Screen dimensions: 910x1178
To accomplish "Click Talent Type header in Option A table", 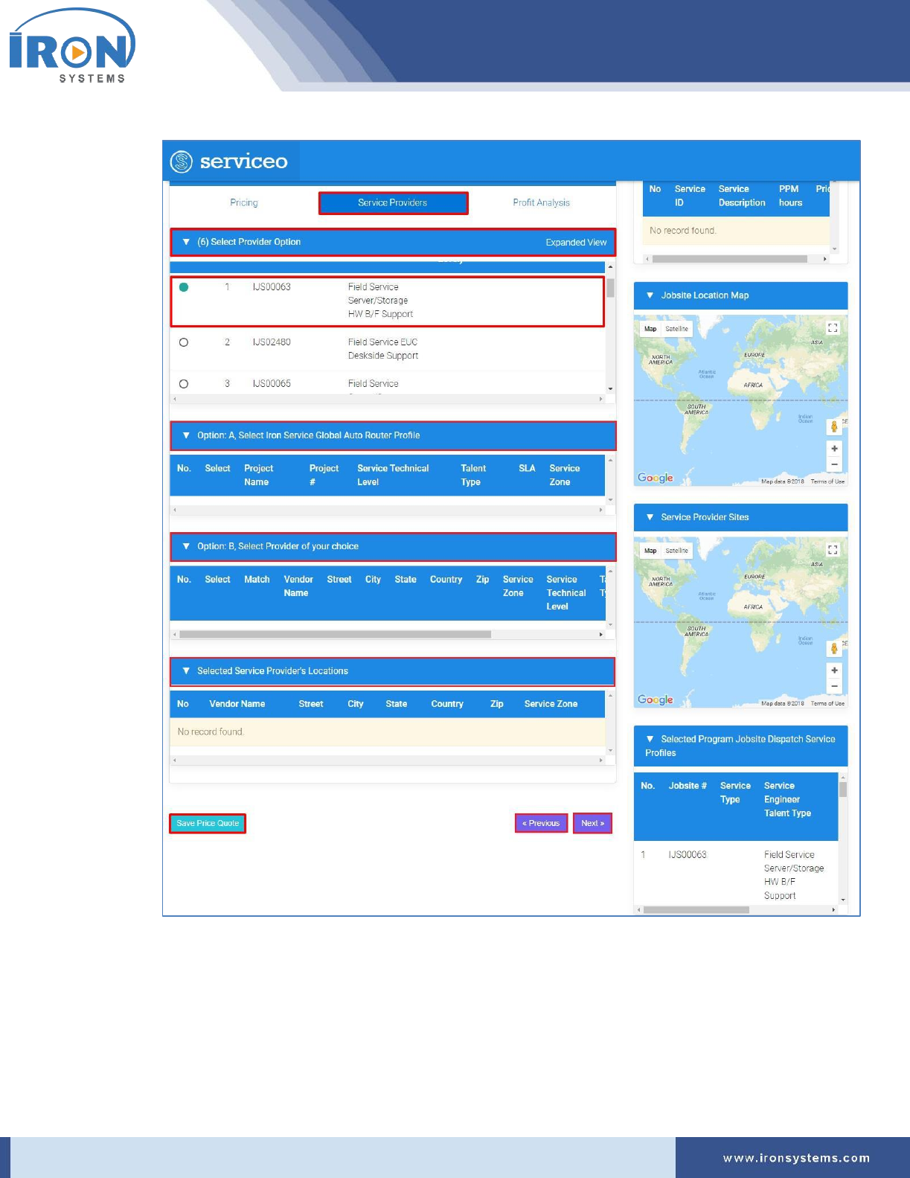I will [x=473, y=475].
